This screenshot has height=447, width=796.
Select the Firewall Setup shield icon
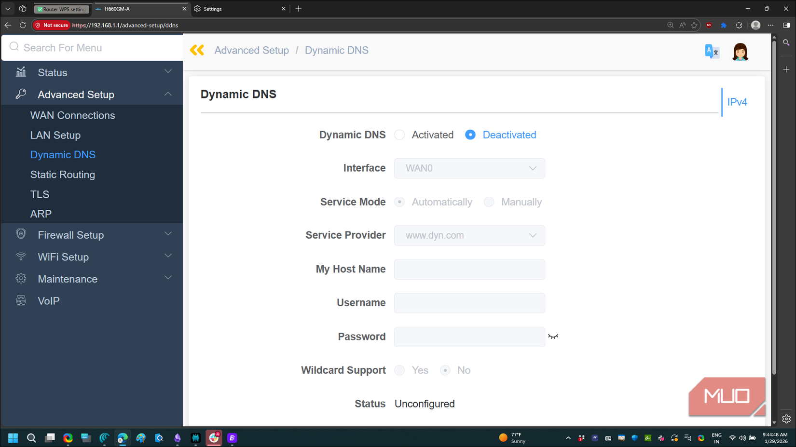pyautogui.click(x=21, y=234)
